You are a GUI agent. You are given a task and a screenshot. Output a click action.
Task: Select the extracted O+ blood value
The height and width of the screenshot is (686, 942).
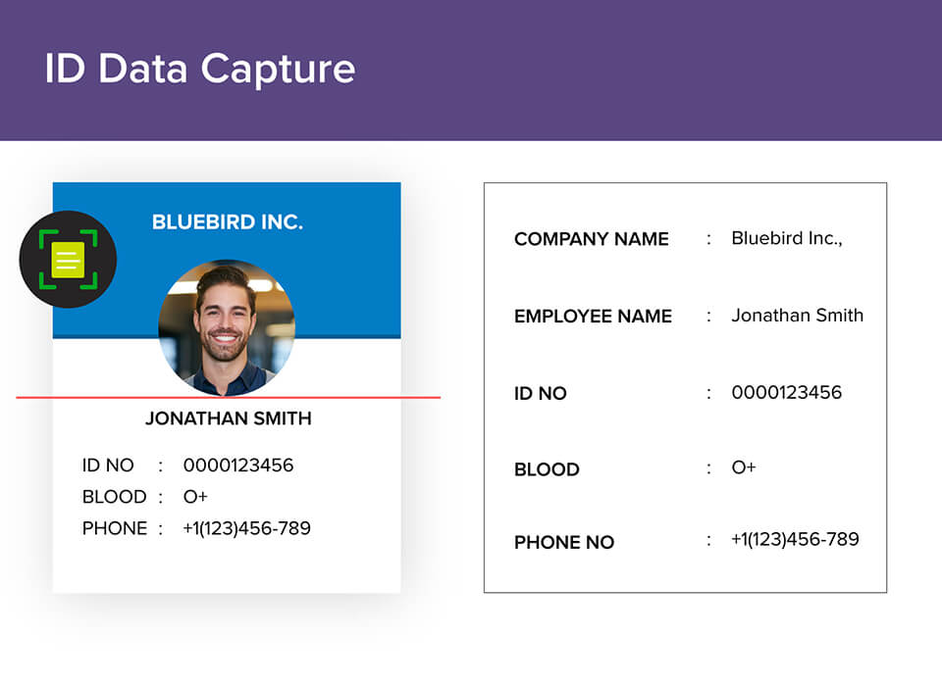tap(744, 467)
